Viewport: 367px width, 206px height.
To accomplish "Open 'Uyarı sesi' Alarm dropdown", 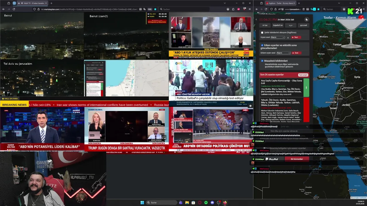I will click(278, 37).
